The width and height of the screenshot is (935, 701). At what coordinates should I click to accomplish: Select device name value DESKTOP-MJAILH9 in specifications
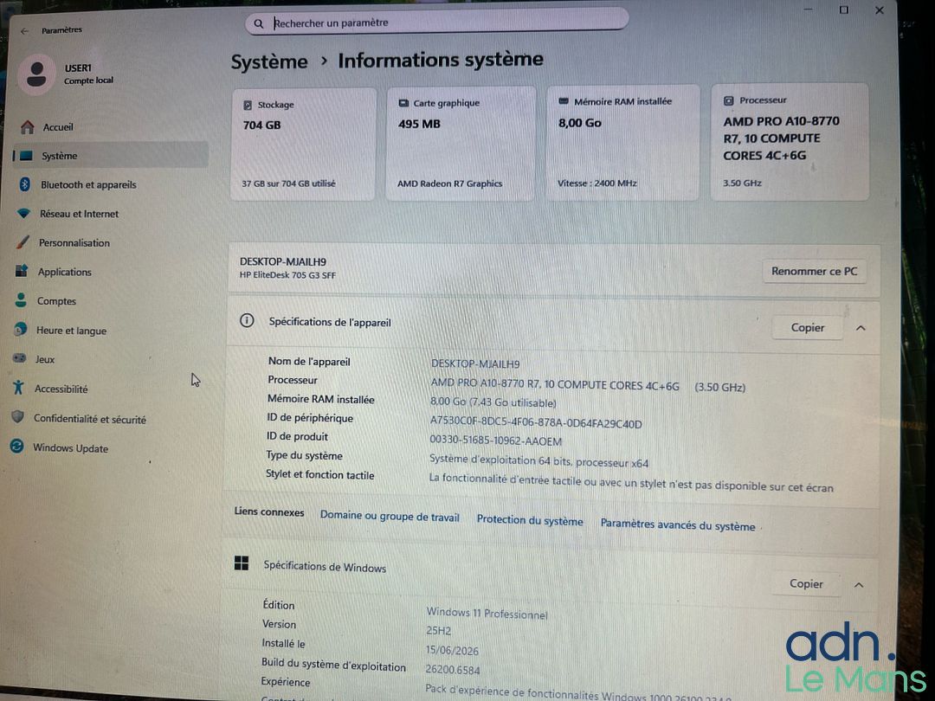pos(475,363)
